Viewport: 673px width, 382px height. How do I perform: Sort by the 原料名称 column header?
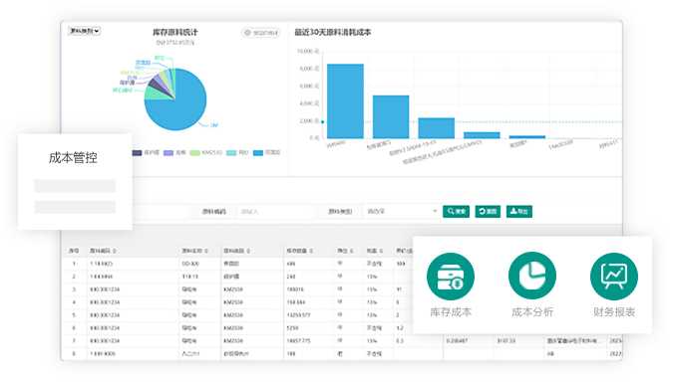point(194,251)
